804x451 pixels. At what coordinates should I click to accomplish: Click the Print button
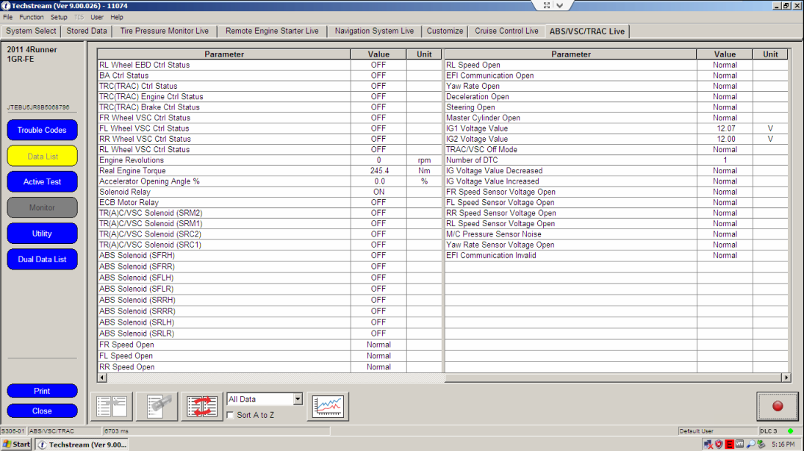click(42, 391)
